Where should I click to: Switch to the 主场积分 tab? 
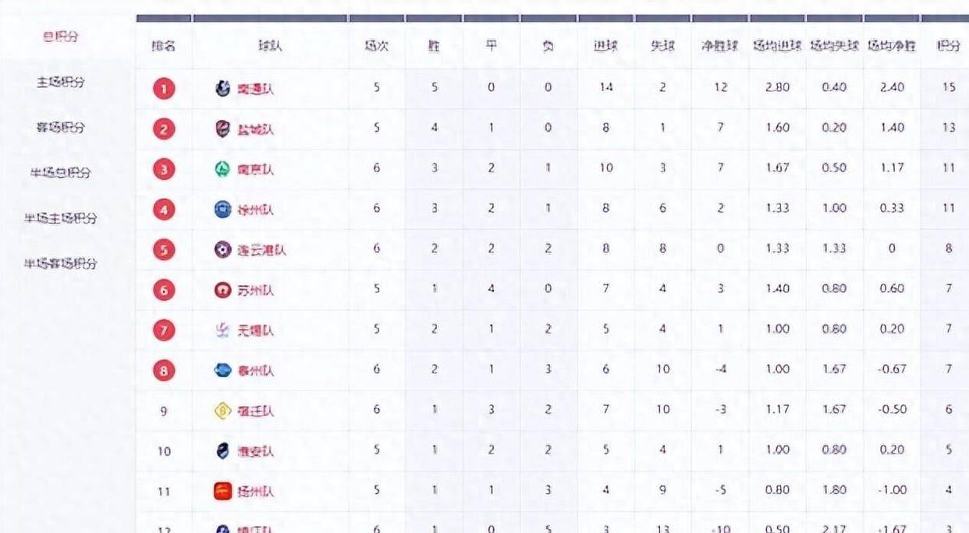tap(61, 82)
